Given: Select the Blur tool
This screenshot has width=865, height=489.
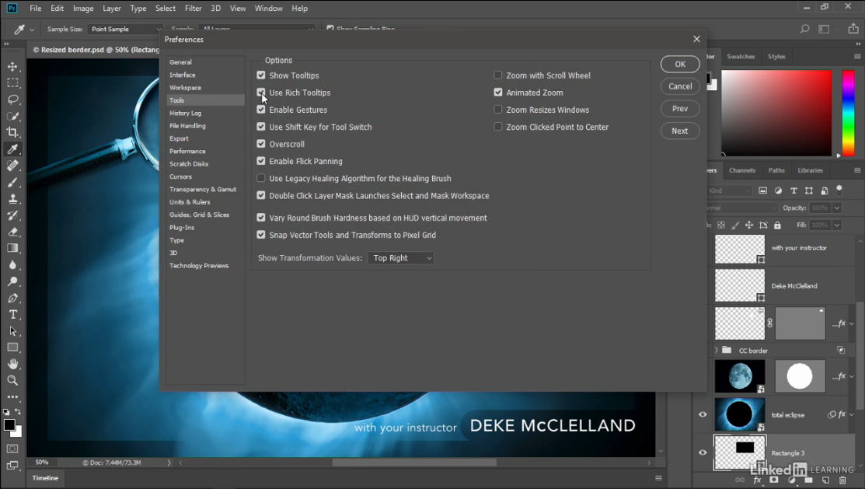Looking at the screenshot, I should 12,265.
